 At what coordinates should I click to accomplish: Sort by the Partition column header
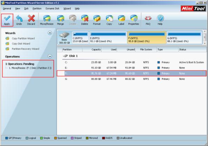tap(72, 49)
